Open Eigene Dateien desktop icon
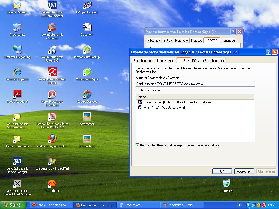279x209 pixels. pyautogui.click(x=17, y=5)
